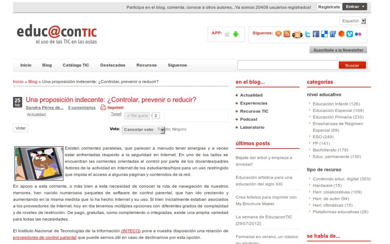This screenshot has width=390, height=244.
Task: Open the Catálogo TIC menu
Action: tap(76, 65)
